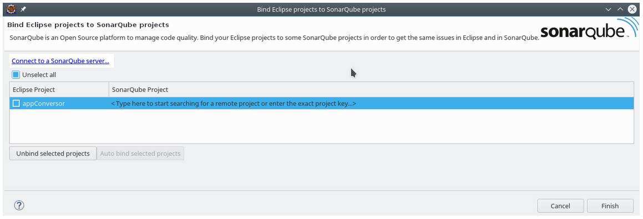The image size is (643, 219).
Task: Sort by Eclipse Project column header
Action: 59,90
